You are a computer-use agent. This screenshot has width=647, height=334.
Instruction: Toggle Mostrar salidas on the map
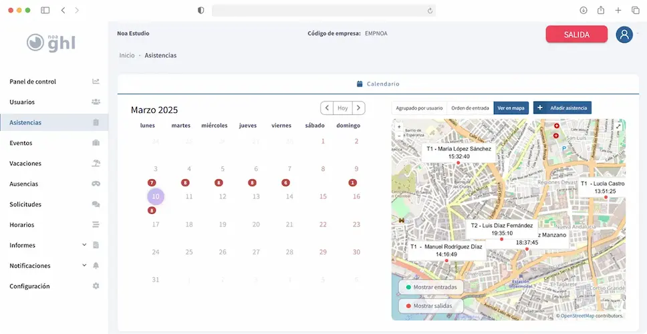point(431,306)
